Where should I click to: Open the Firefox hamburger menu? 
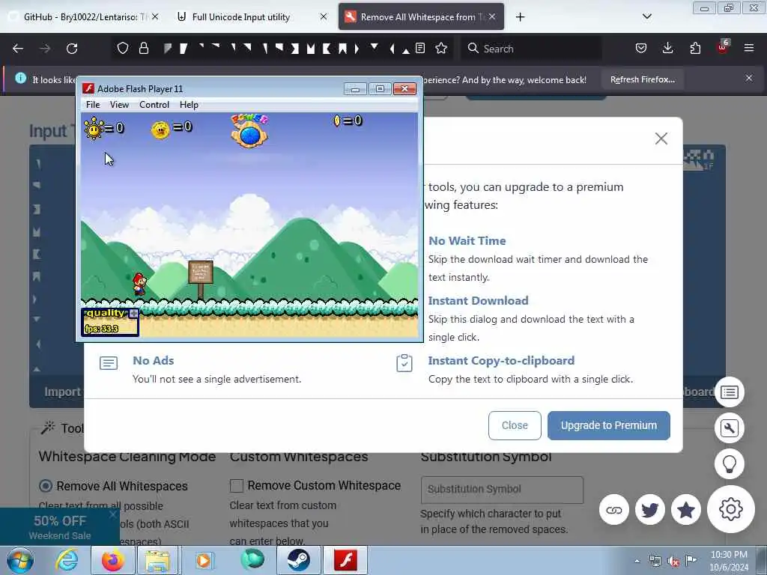(749, 48)
